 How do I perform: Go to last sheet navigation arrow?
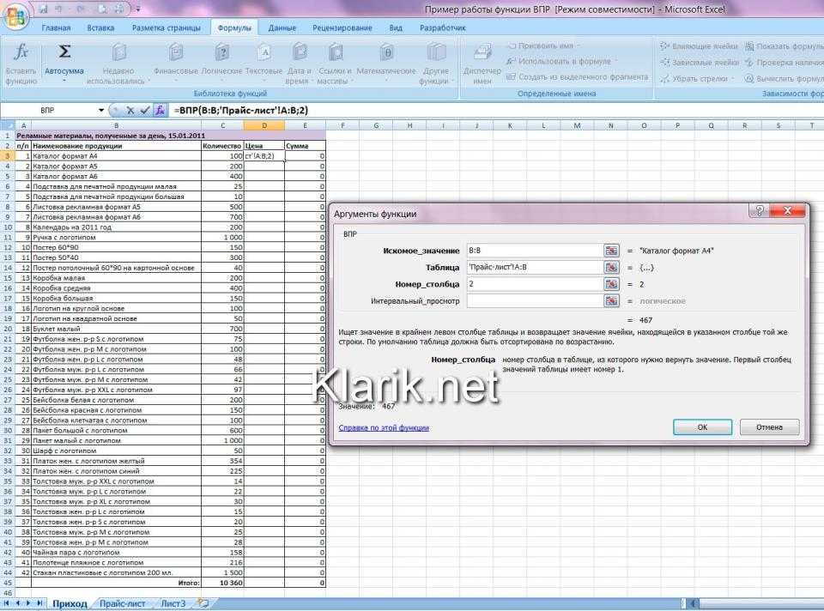(39, 603)
